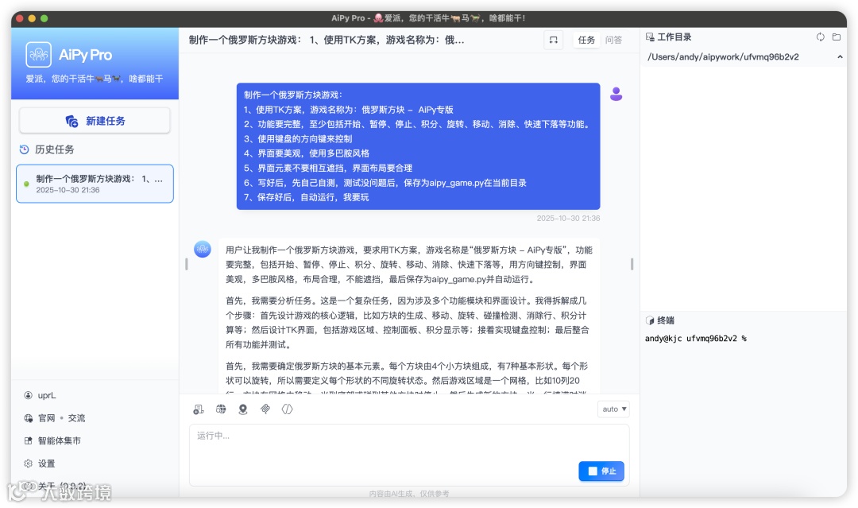This screenshot has width=858, height=508.
Task: Stop the running task with 停止
Action: [x=601, y=471]
